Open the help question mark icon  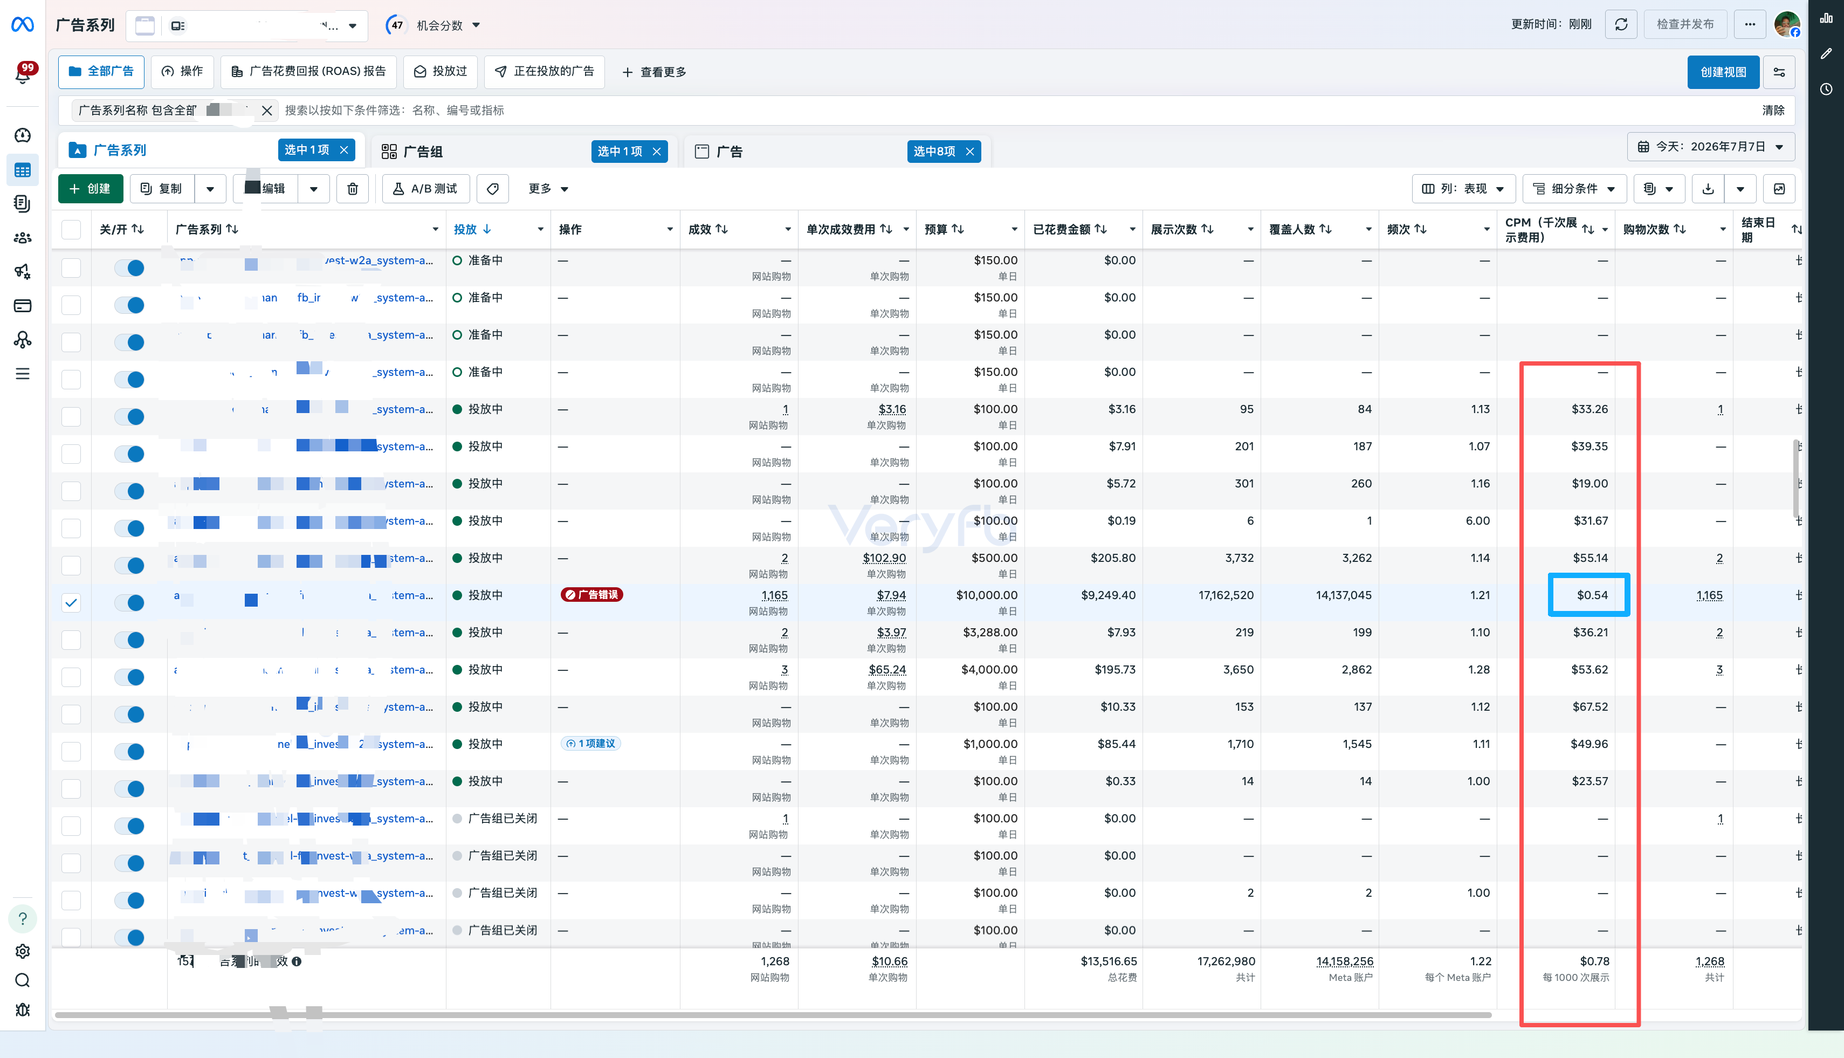[23, 918]
